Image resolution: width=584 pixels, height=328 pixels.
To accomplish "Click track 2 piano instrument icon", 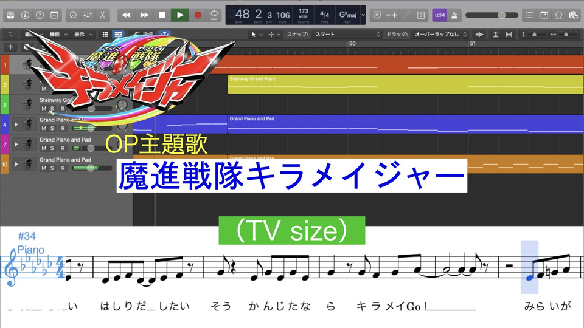I will (27, 85).
